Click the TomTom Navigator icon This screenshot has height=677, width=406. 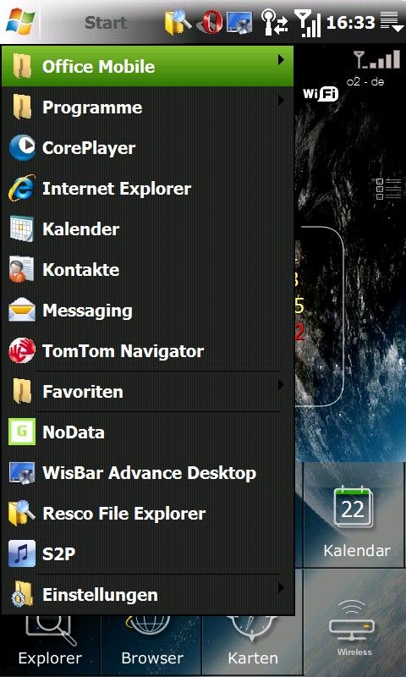(22, 350)
